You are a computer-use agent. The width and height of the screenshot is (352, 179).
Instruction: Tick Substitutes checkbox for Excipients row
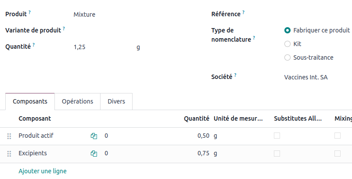pyautogui.click(x=277, y=154)
